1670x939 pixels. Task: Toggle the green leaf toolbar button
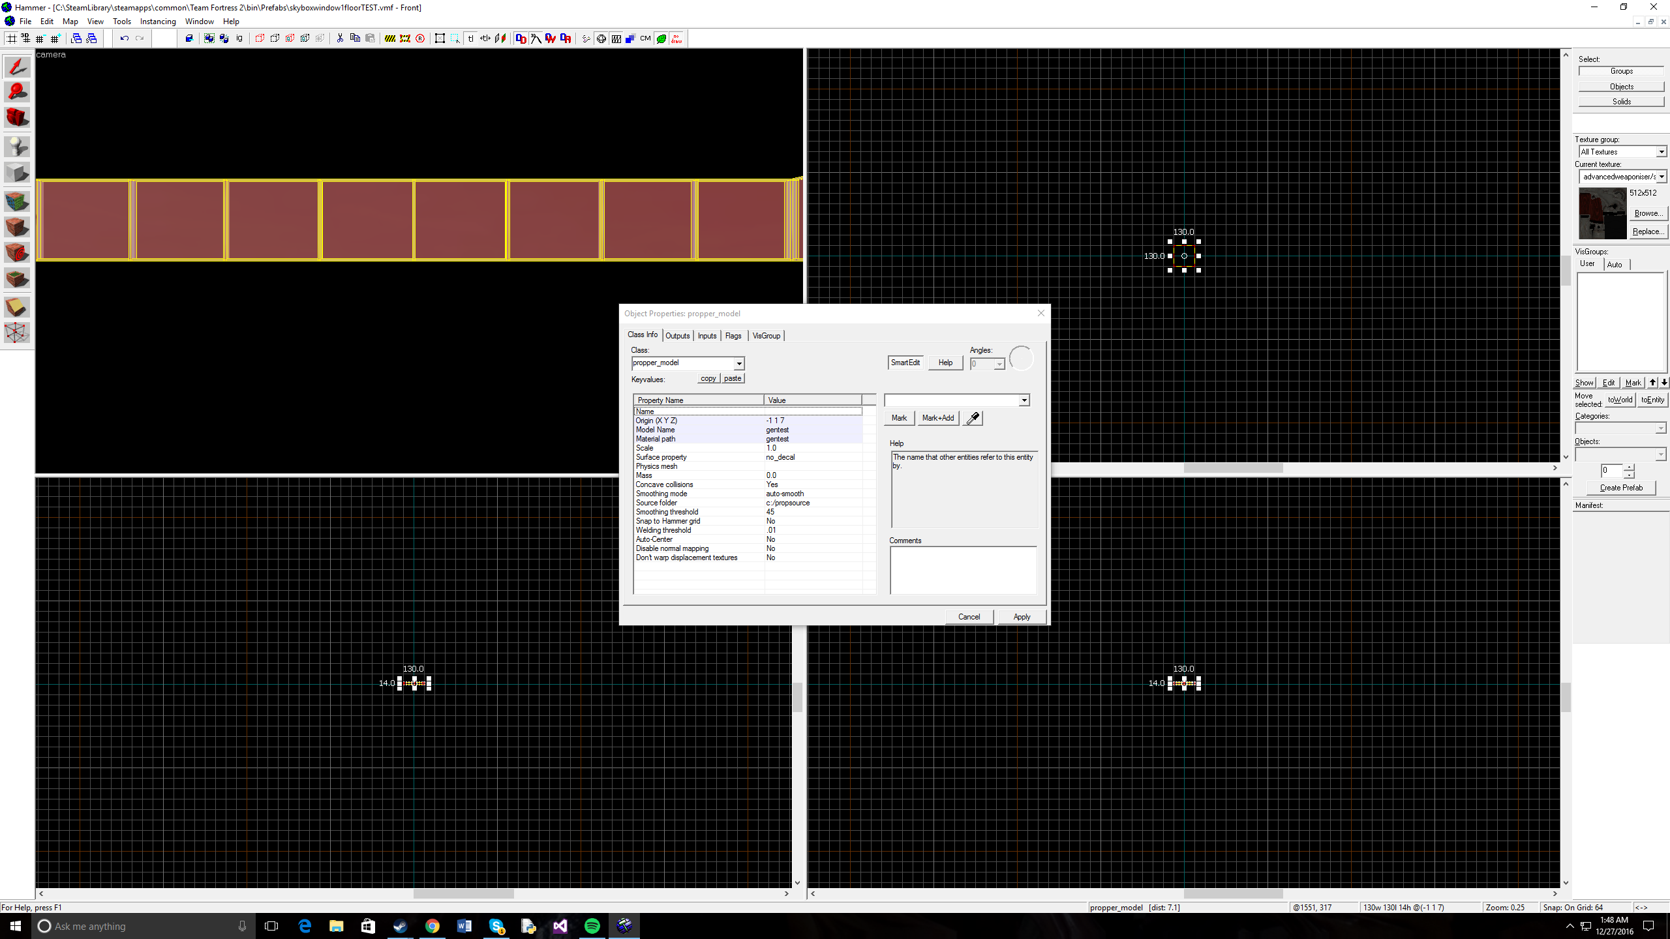(x=661, y=38)
